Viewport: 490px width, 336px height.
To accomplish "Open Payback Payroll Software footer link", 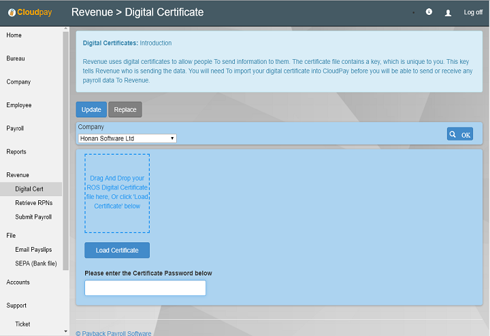I will click(x=114, y=333).
